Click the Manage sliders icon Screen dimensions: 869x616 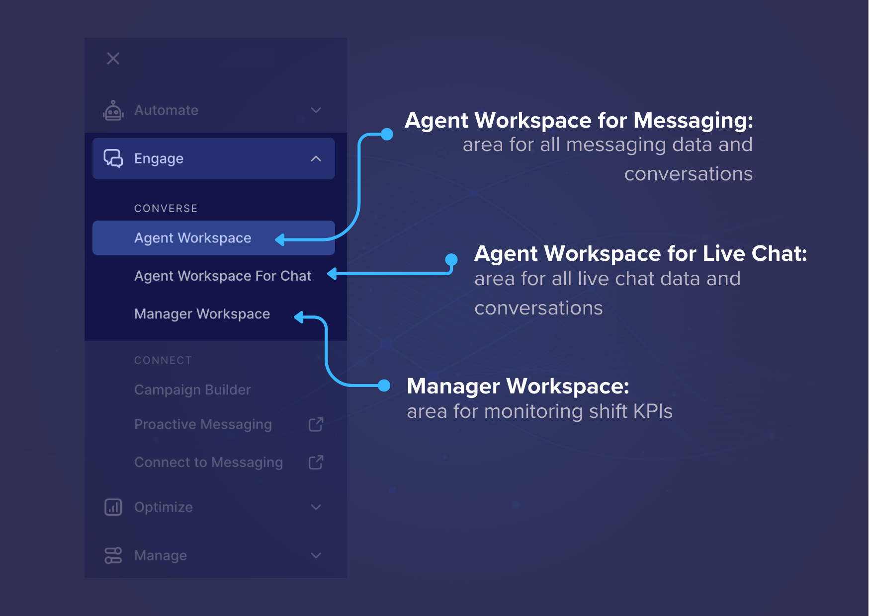click(113, 555)
